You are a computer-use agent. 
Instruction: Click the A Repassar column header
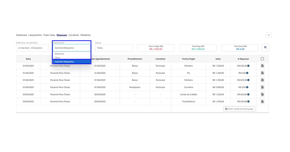pos(243,59)
